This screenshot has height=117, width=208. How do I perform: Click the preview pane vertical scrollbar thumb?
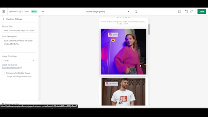[x=149, y=29]
